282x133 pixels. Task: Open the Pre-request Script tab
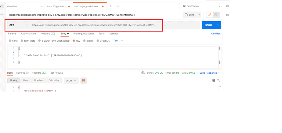point(84,34)
